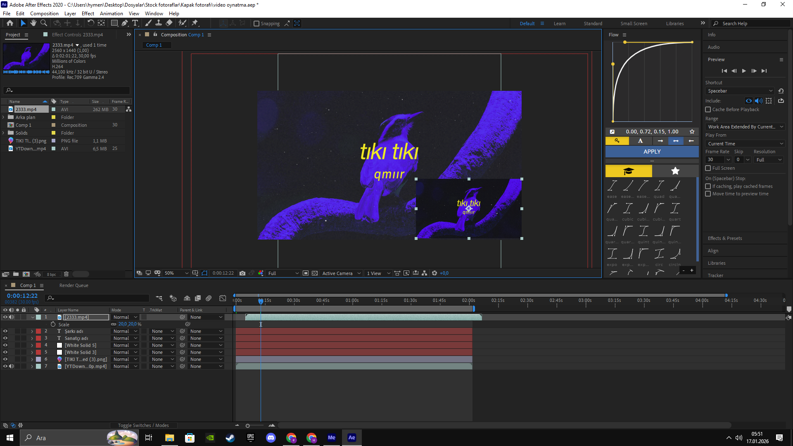Image resolution: width=793 pixels, height=446 pixels.
Task: Switch to the Standard workspace
Action: [x=593, y=24]
